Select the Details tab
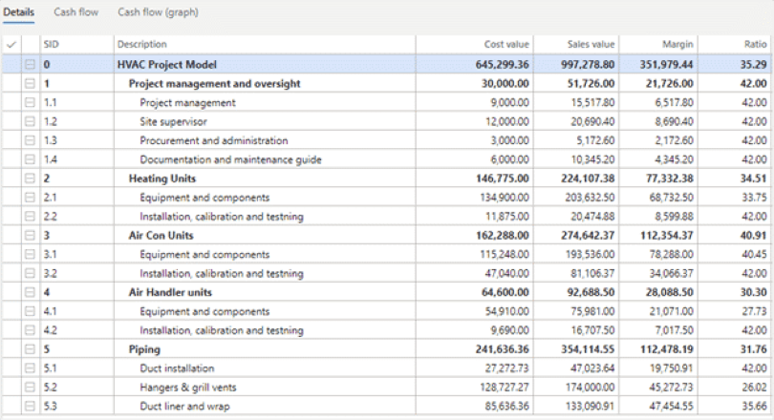774x420 pixels. [18, 12]
